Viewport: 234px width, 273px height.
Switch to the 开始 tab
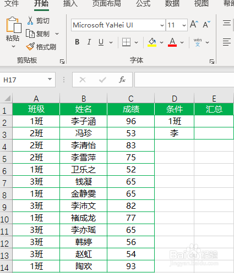(41, 3)
